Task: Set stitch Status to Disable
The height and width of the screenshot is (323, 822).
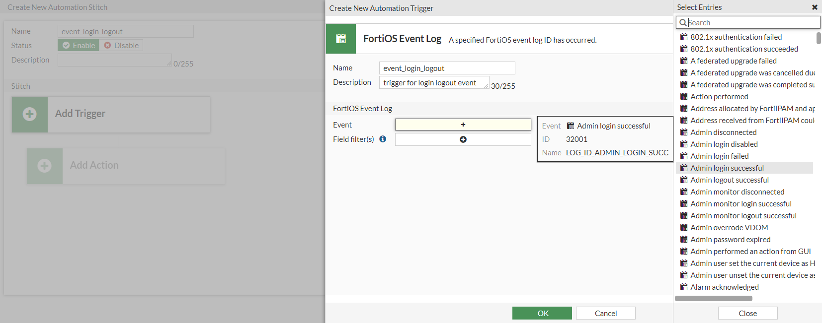Action: click(x=121, y=45)
